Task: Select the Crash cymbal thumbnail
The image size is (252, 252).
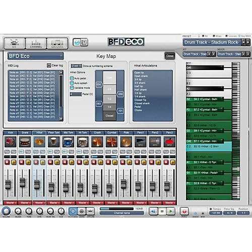Action: point(97,142)
